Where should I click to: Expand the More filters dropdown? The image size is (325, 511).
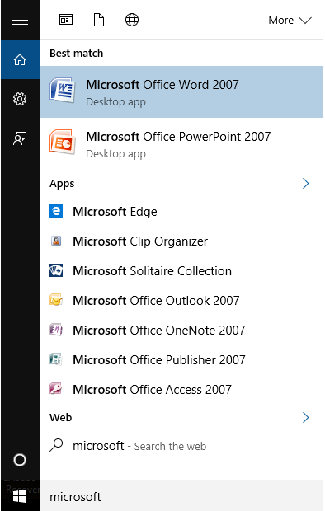pyautogui.click(x=290, y=21)
